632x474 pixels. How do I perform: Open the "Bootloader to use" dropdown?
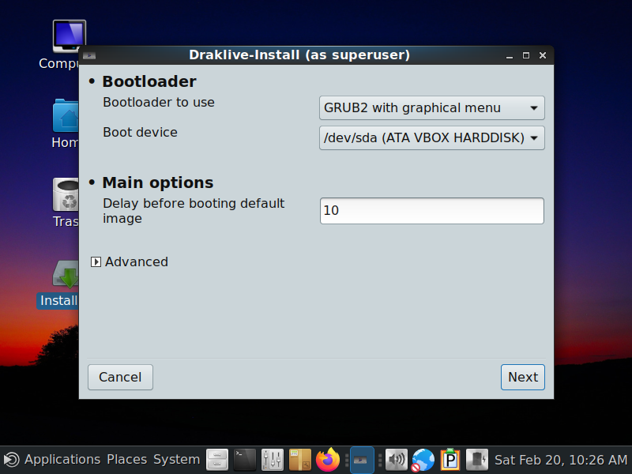point(431,108)
